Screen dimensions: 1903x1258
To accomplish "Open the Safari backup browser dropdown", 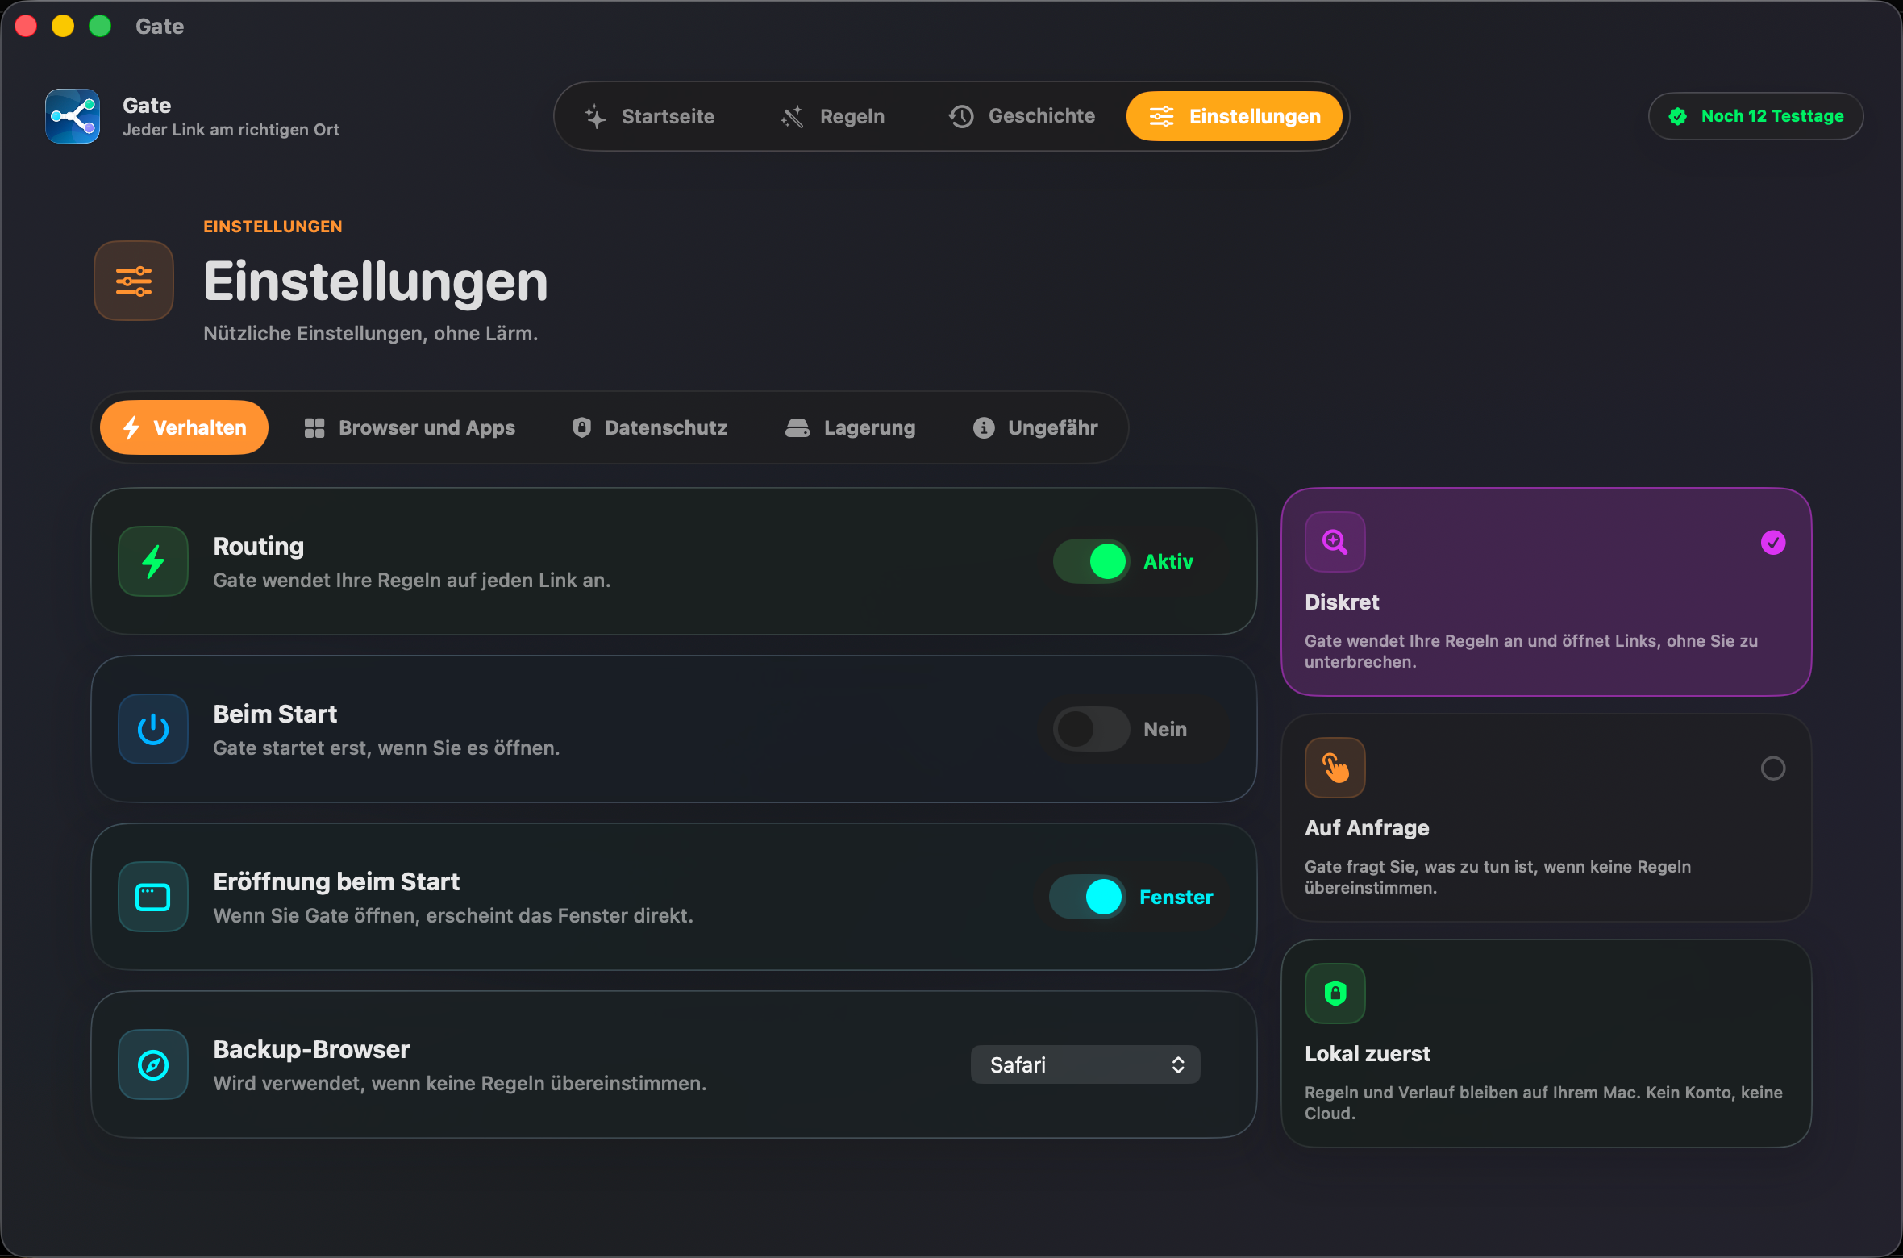I will tap(1085, 1064).
